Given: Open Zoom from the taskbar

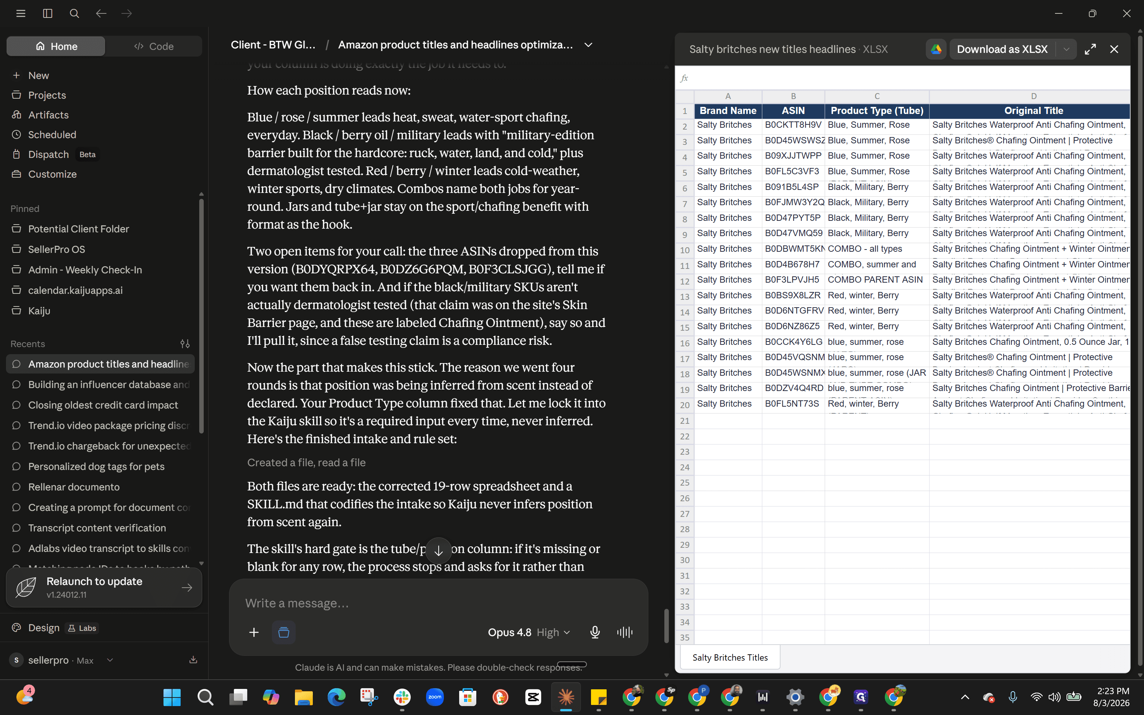Looking at the screenshot, I should coord(435,697).
